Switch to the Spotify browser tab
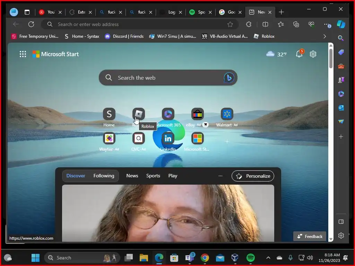The image size is (355, 266). point(200,12)
